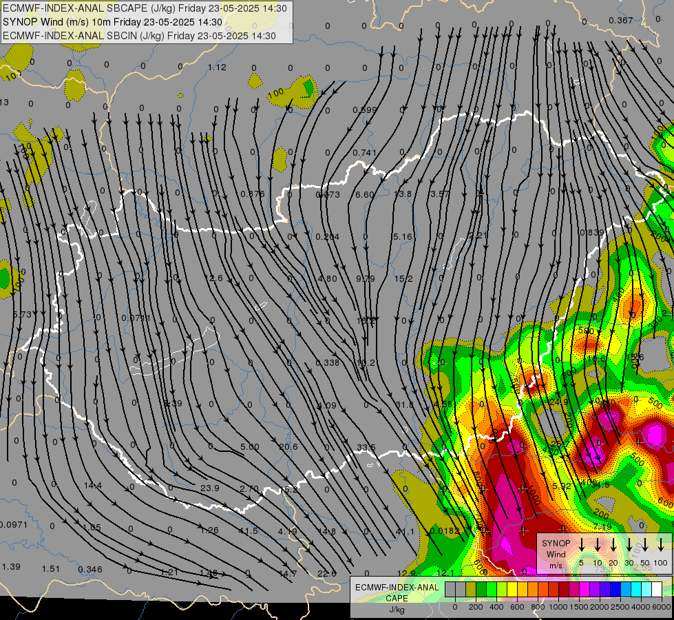Click the '1500' colorbar tick label
The height and width of the screenshot is (620, 674).
579,607
